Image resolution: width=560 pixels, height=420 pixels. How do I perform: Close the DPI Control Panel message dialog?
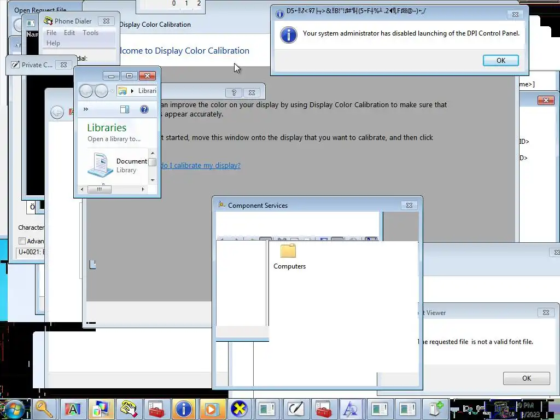(515, 14)
